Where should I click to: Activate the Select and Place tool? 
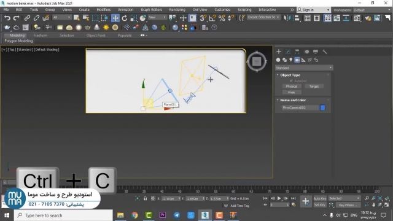coord(143,18)
